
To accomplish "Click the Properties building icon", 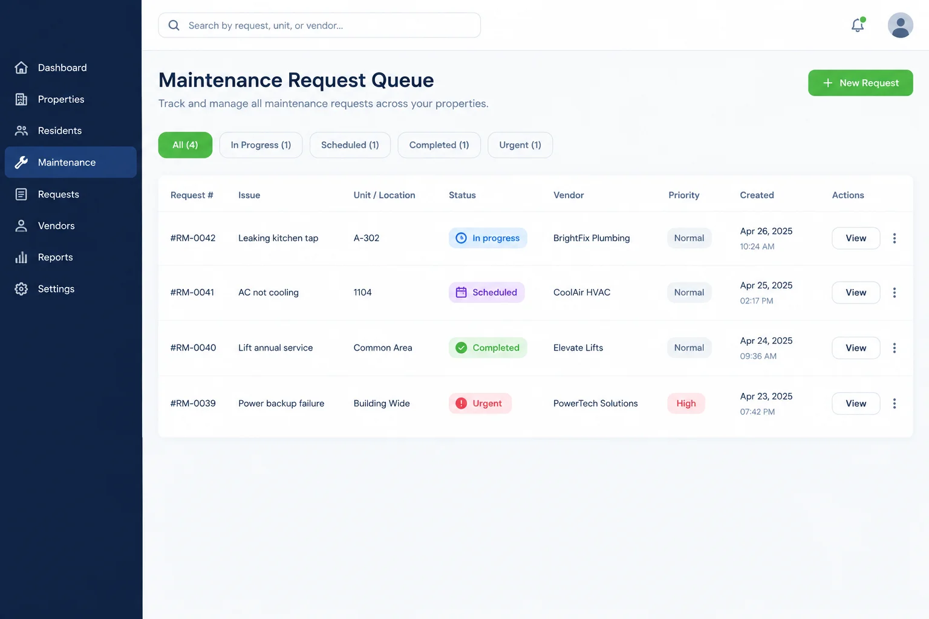I will click(21, 99).
